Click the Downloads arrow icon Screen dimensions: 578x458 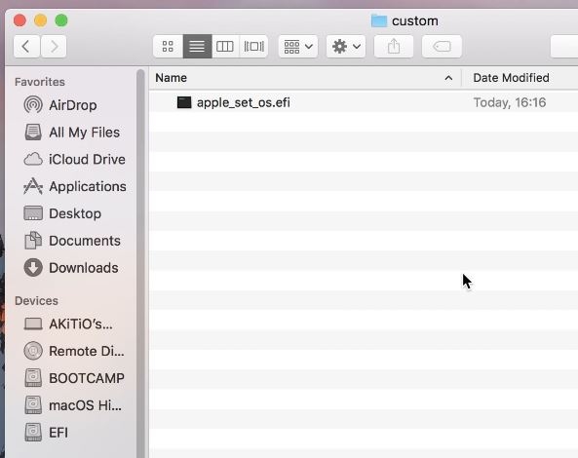coord(33,268)
